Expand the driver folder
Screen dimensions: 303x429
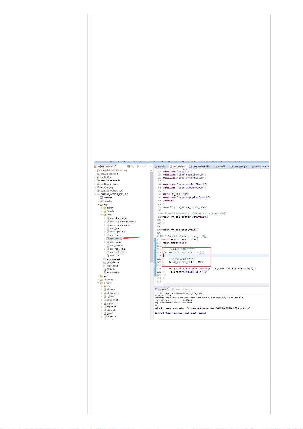102,208
